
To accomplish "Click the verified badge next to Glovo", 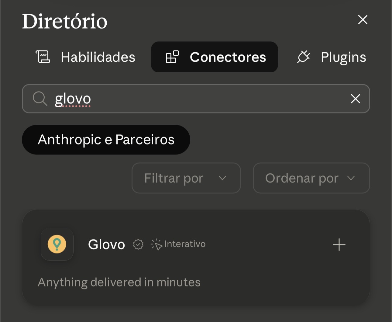I will (x=138, y=244).
